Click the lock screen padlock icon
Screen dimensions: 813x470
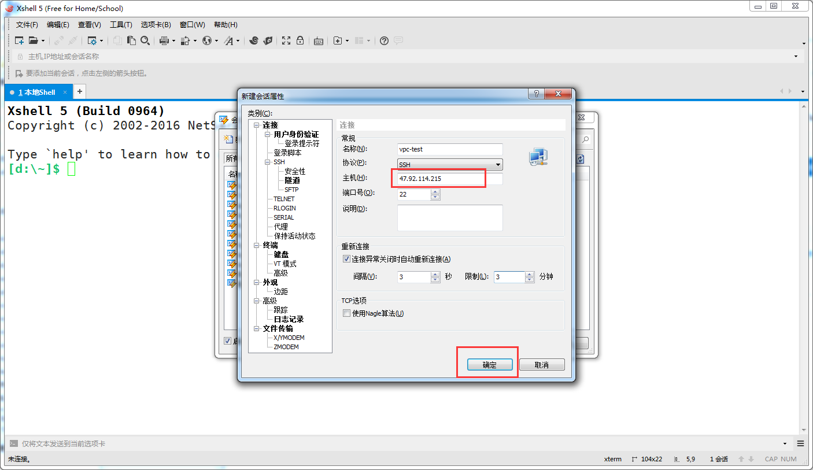(300, 40)
